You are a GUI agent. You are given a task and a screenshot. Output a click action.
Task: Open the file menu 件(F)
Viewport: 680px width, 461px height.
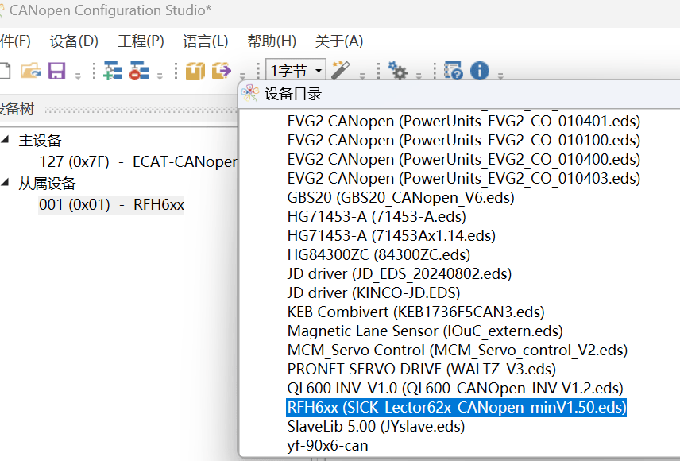click(16, 41)
